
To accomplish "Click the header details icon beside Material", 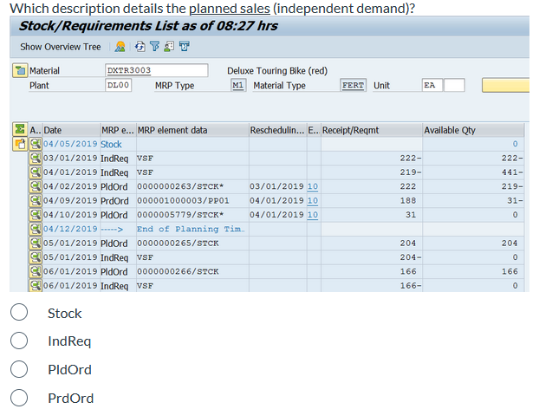I will pos(20,71).
